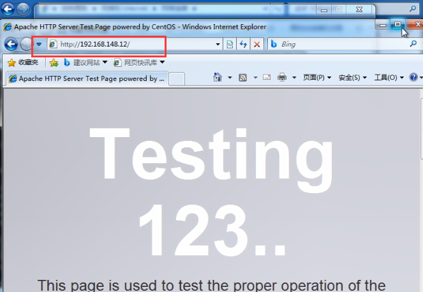423x292 pixels.
Task: Print page using printer icon
Action: click(282, 78)
